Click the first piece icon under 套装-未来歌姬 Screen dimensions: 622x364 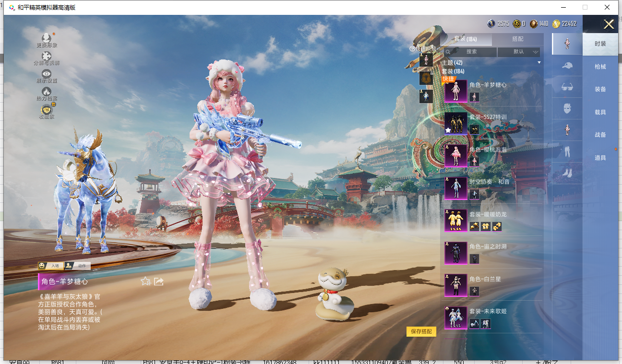tap(474, 324)
